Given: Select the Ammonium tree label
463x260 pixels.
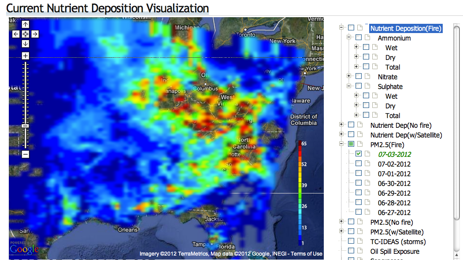Looking at the screenshot, I should (394, 38).
